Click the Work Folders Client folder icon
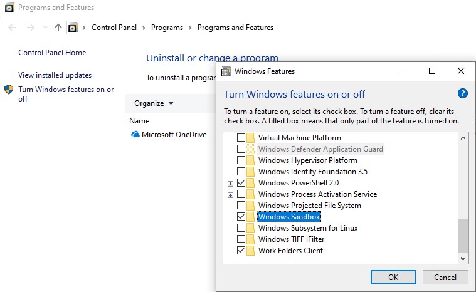 250,251
